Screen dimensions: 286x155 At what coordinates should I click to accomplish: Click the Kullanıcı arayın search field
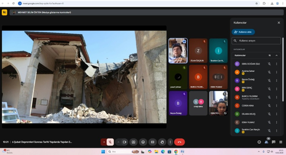(x=256, y=41)
